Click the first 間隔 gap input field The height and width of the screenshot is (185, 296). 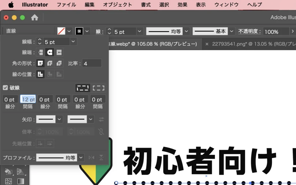28,99
